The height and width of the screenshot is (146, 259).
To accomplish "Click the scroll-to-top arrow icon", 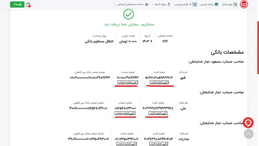I will pos(249,134).
